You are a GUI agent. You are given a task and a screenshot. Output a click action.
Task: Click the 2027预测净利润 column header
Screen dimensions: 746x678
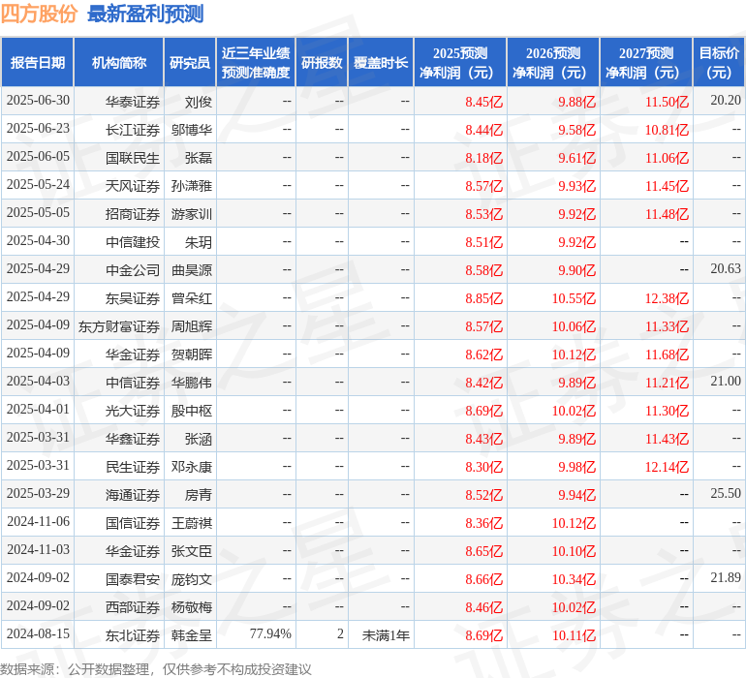tap(646, 62)
